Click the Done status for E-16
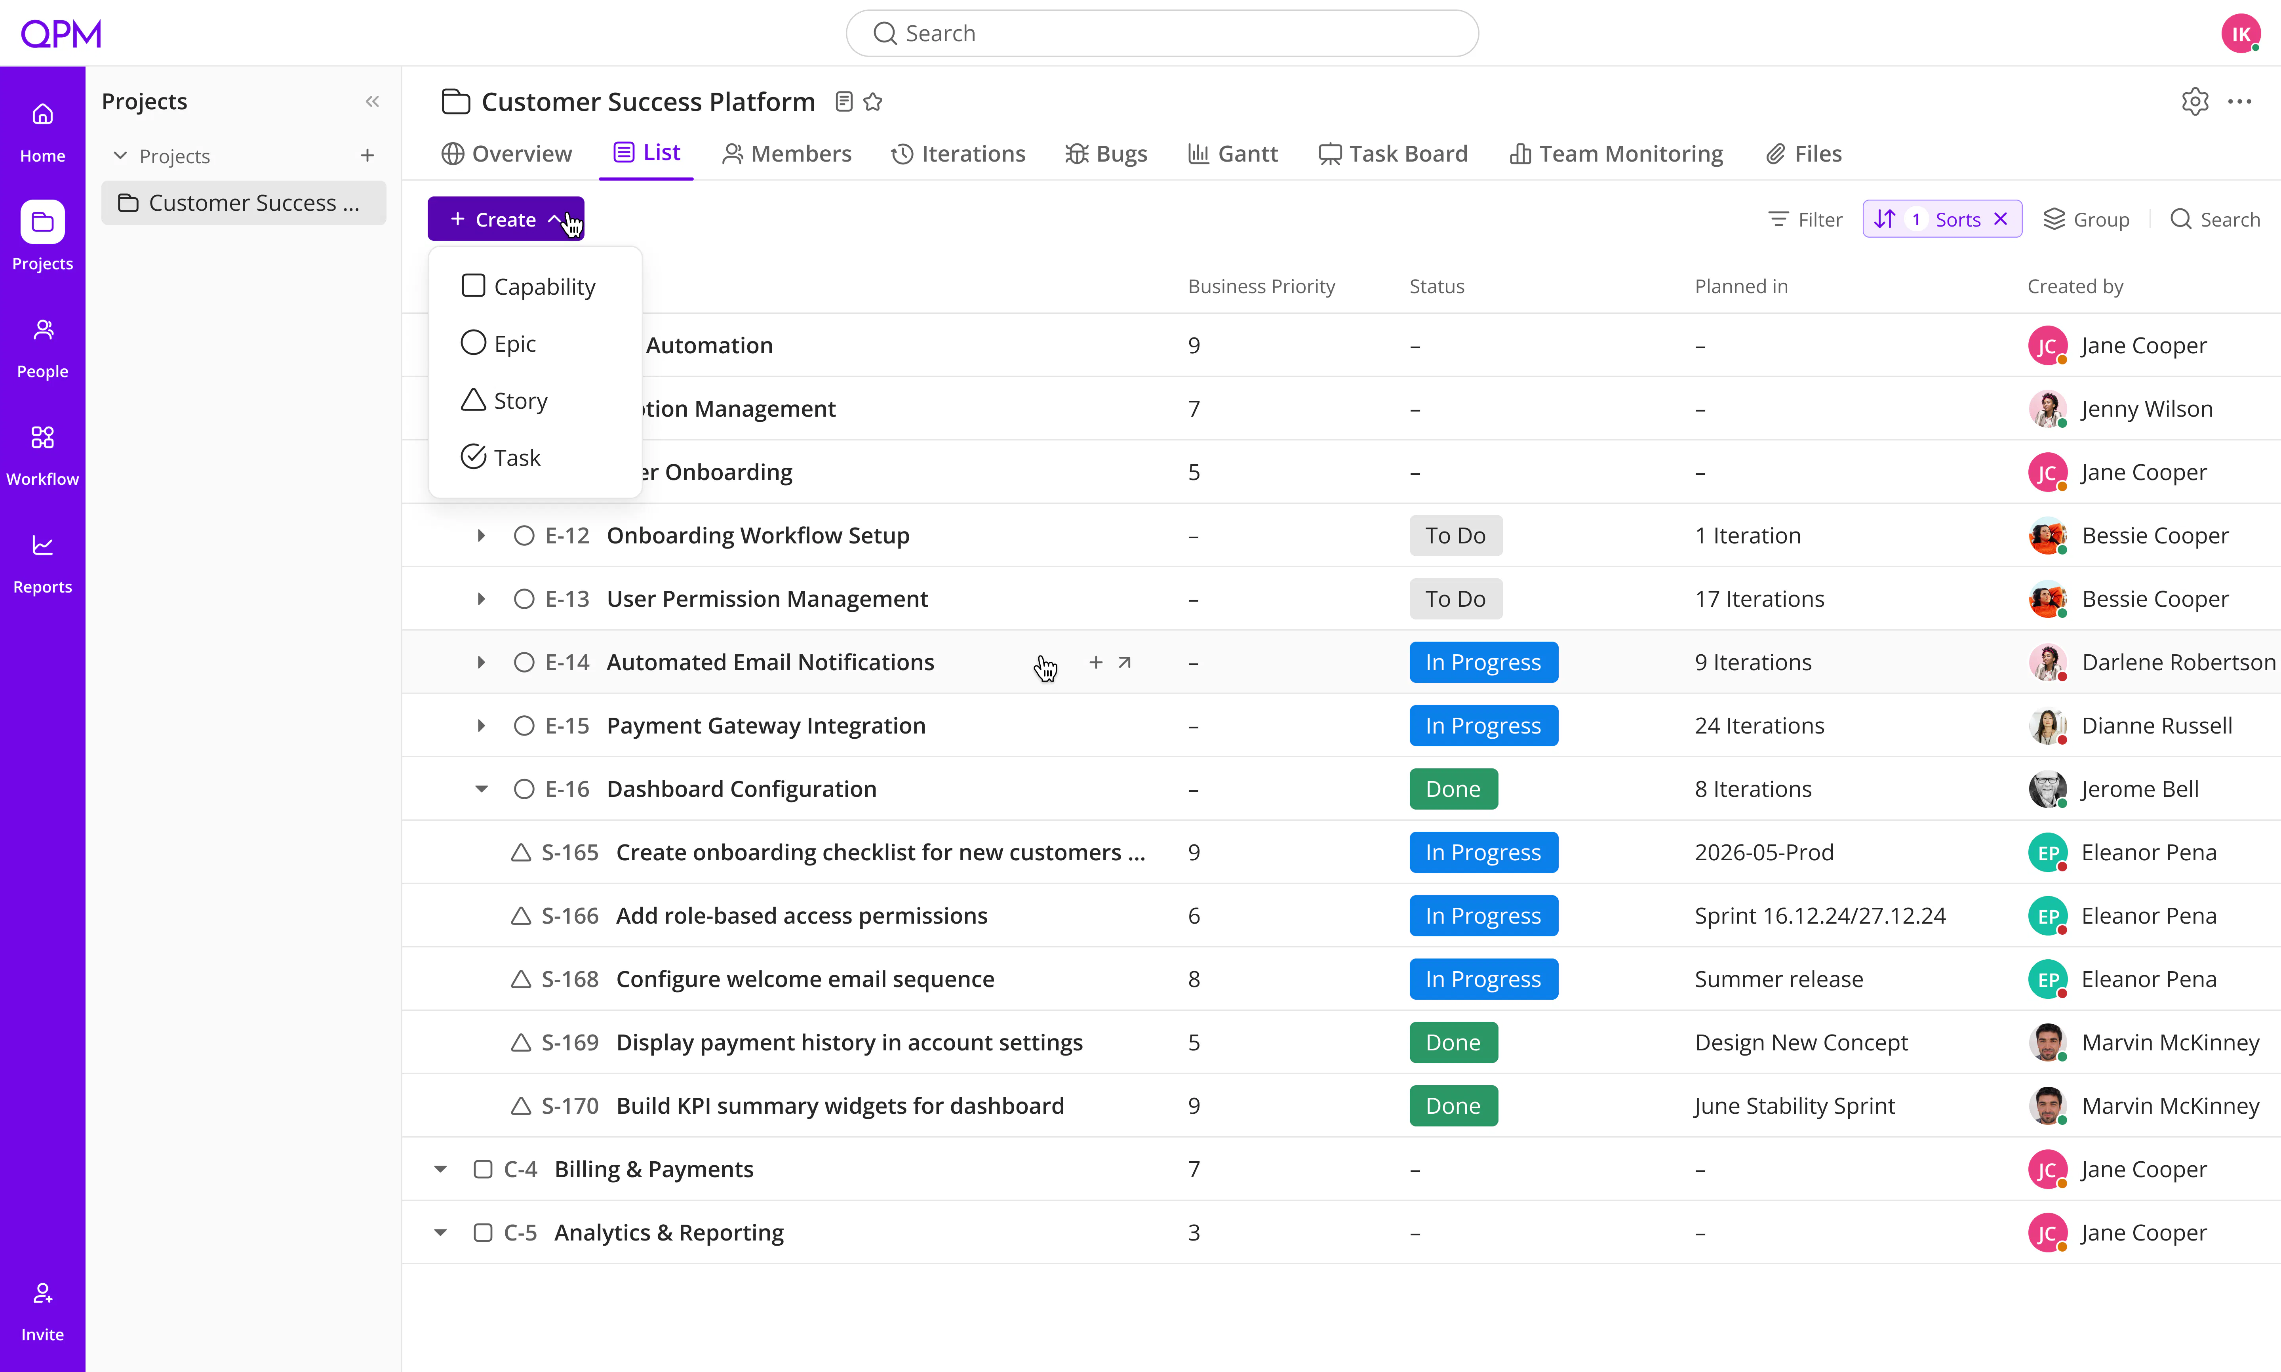Viewport: 2281px width, 1372px height. pyautogui.click(x=1453, y=789)
